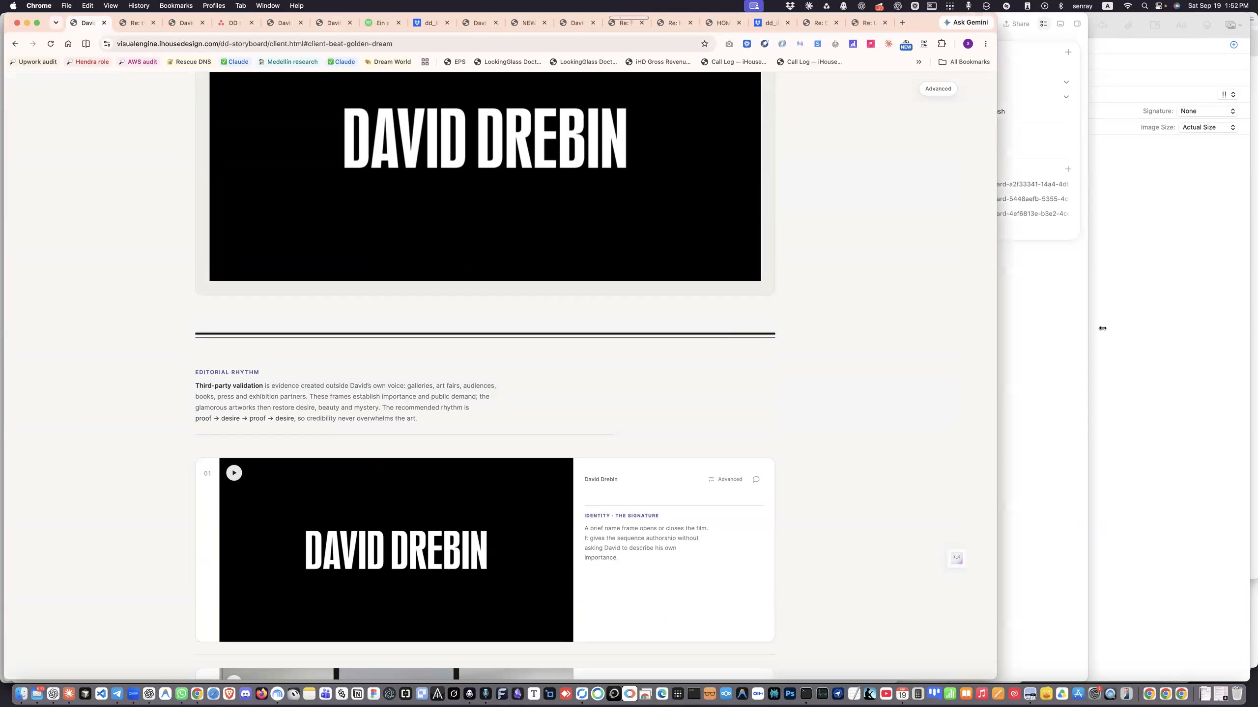Image resolution: width=1258 pixels, height=707 pixels.
Task: Open the tab search dropdown arrow
Action: coord(56,23)
